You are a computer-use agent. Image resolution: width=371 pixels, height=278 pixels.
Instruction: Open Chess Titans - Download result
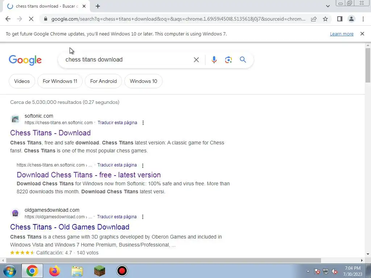[50, 133]
